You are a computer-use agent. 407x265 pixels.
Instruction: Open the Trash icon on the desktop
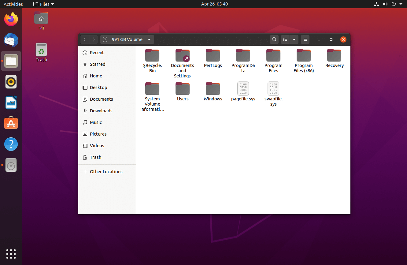pyautogui.click(x=41, y=52)
